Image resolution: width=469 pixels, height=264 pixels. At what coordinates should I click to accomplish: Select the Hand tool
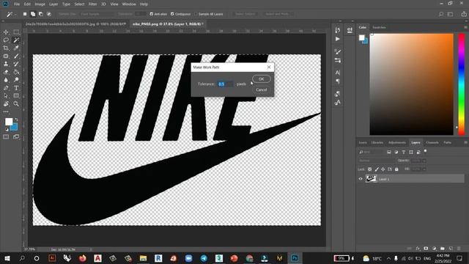point(6,104)
